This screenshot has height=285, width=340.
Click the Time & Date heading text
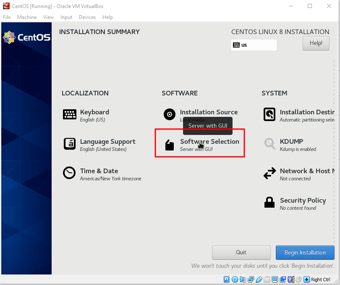99,171
